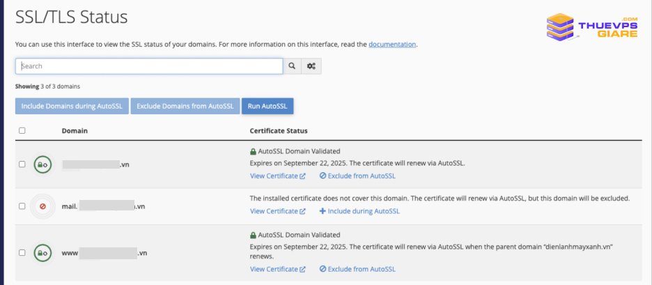Image resolution: width=652 pixels, height=285 pixels.
Task: Click the Domain column header
Action: coord(75,130)
